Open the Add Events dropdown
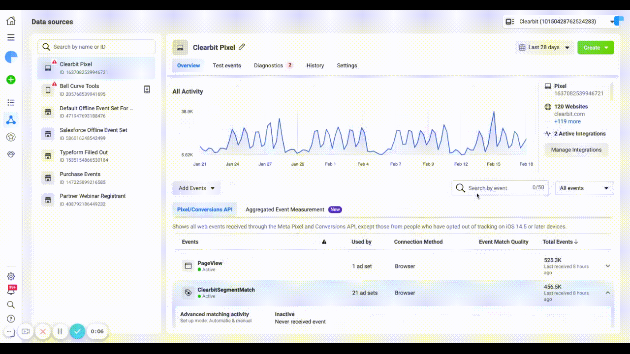The image size is (630, 354). (196, 188)
